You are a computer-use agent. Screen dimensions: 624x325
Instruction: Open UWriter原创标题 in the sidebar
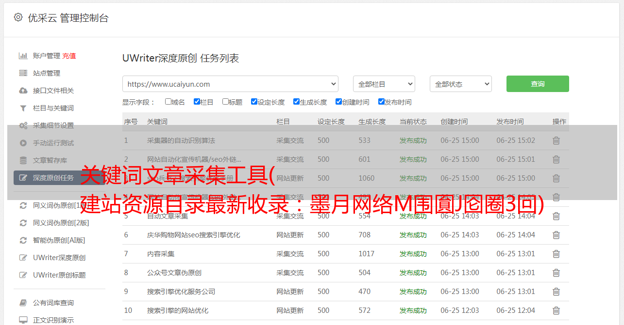pyautogui.click(x=59, y=275)
